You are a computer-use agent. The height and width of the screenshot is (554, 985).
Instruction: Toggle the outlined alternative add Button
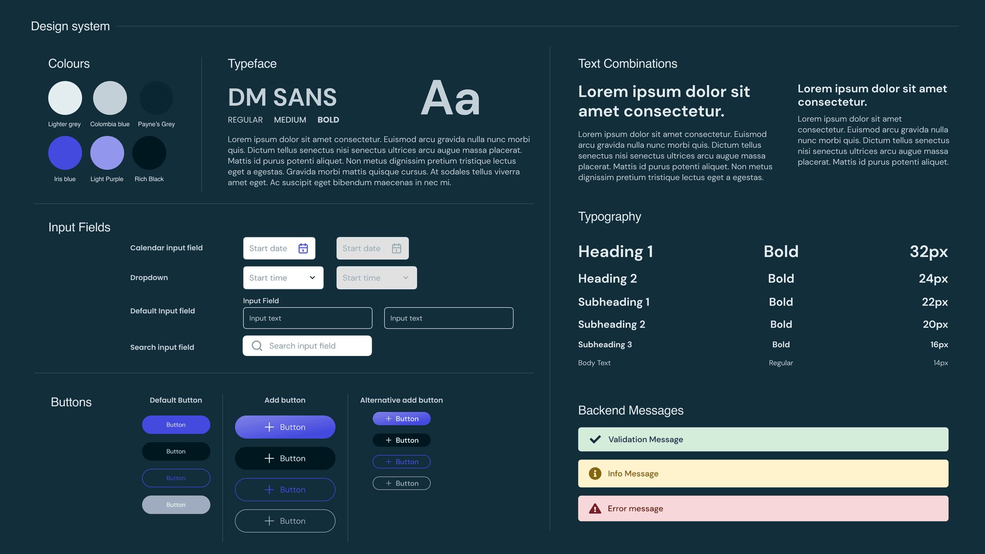coord(402,461)
